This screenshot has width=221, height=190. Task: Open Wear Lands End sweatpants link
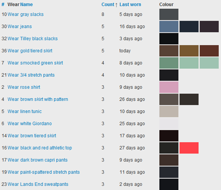[38, 184]
